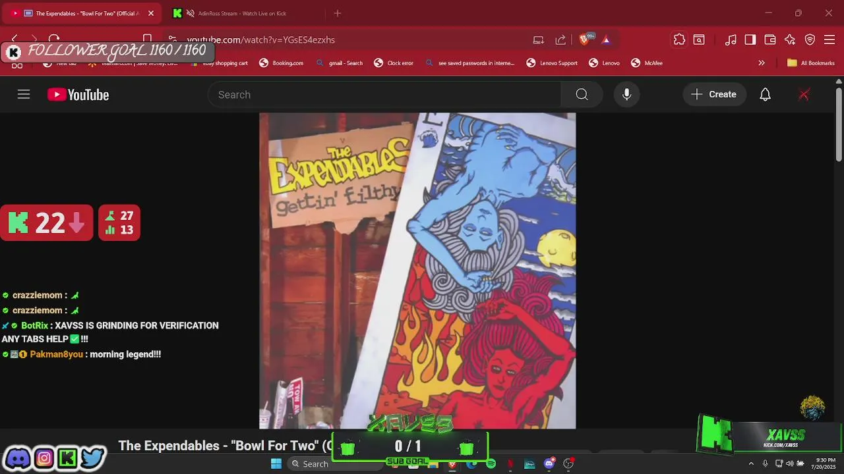The image size is (844, 474).
Task: Open browser Extensions puzzle icon
Action: tap(679, 39)
